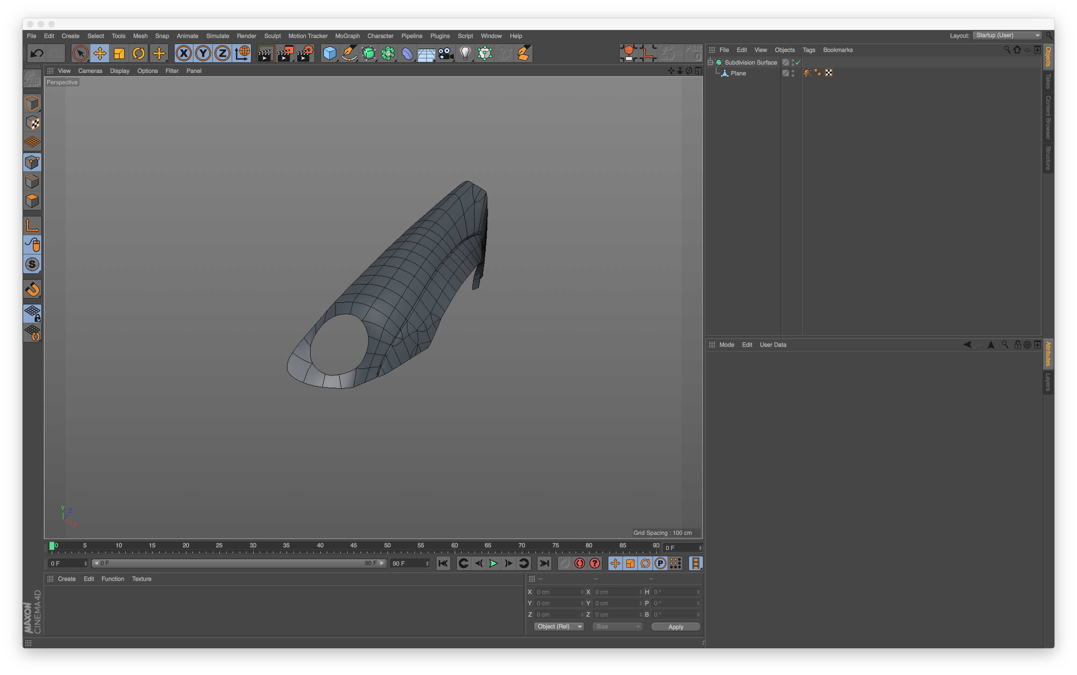This screenshot has height=675, width=1077.
Task: Toggle Subdivision Surface layer square
Action: click(x=785, y=63)
